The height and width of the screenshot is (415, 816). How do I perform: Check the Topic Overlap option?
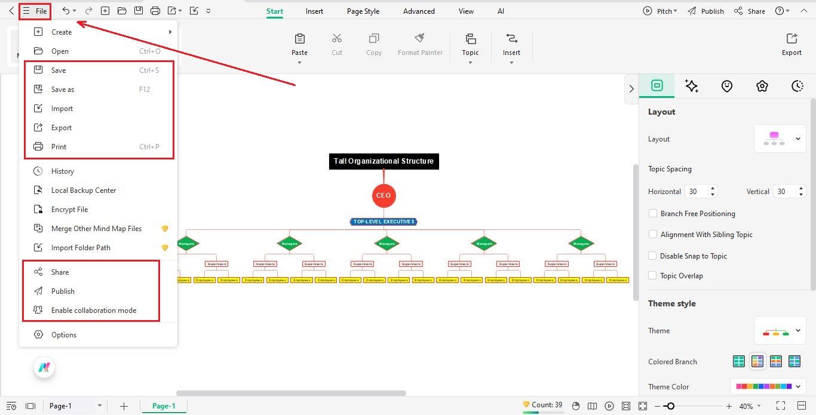point(653,275)
